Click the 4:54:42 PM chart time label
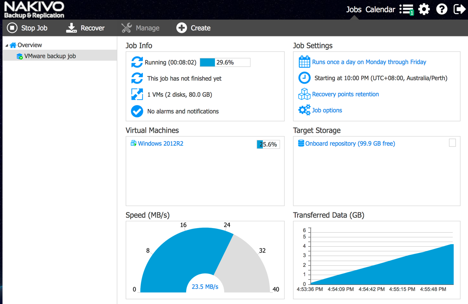468x304 pixels. [x=372, y=289]
